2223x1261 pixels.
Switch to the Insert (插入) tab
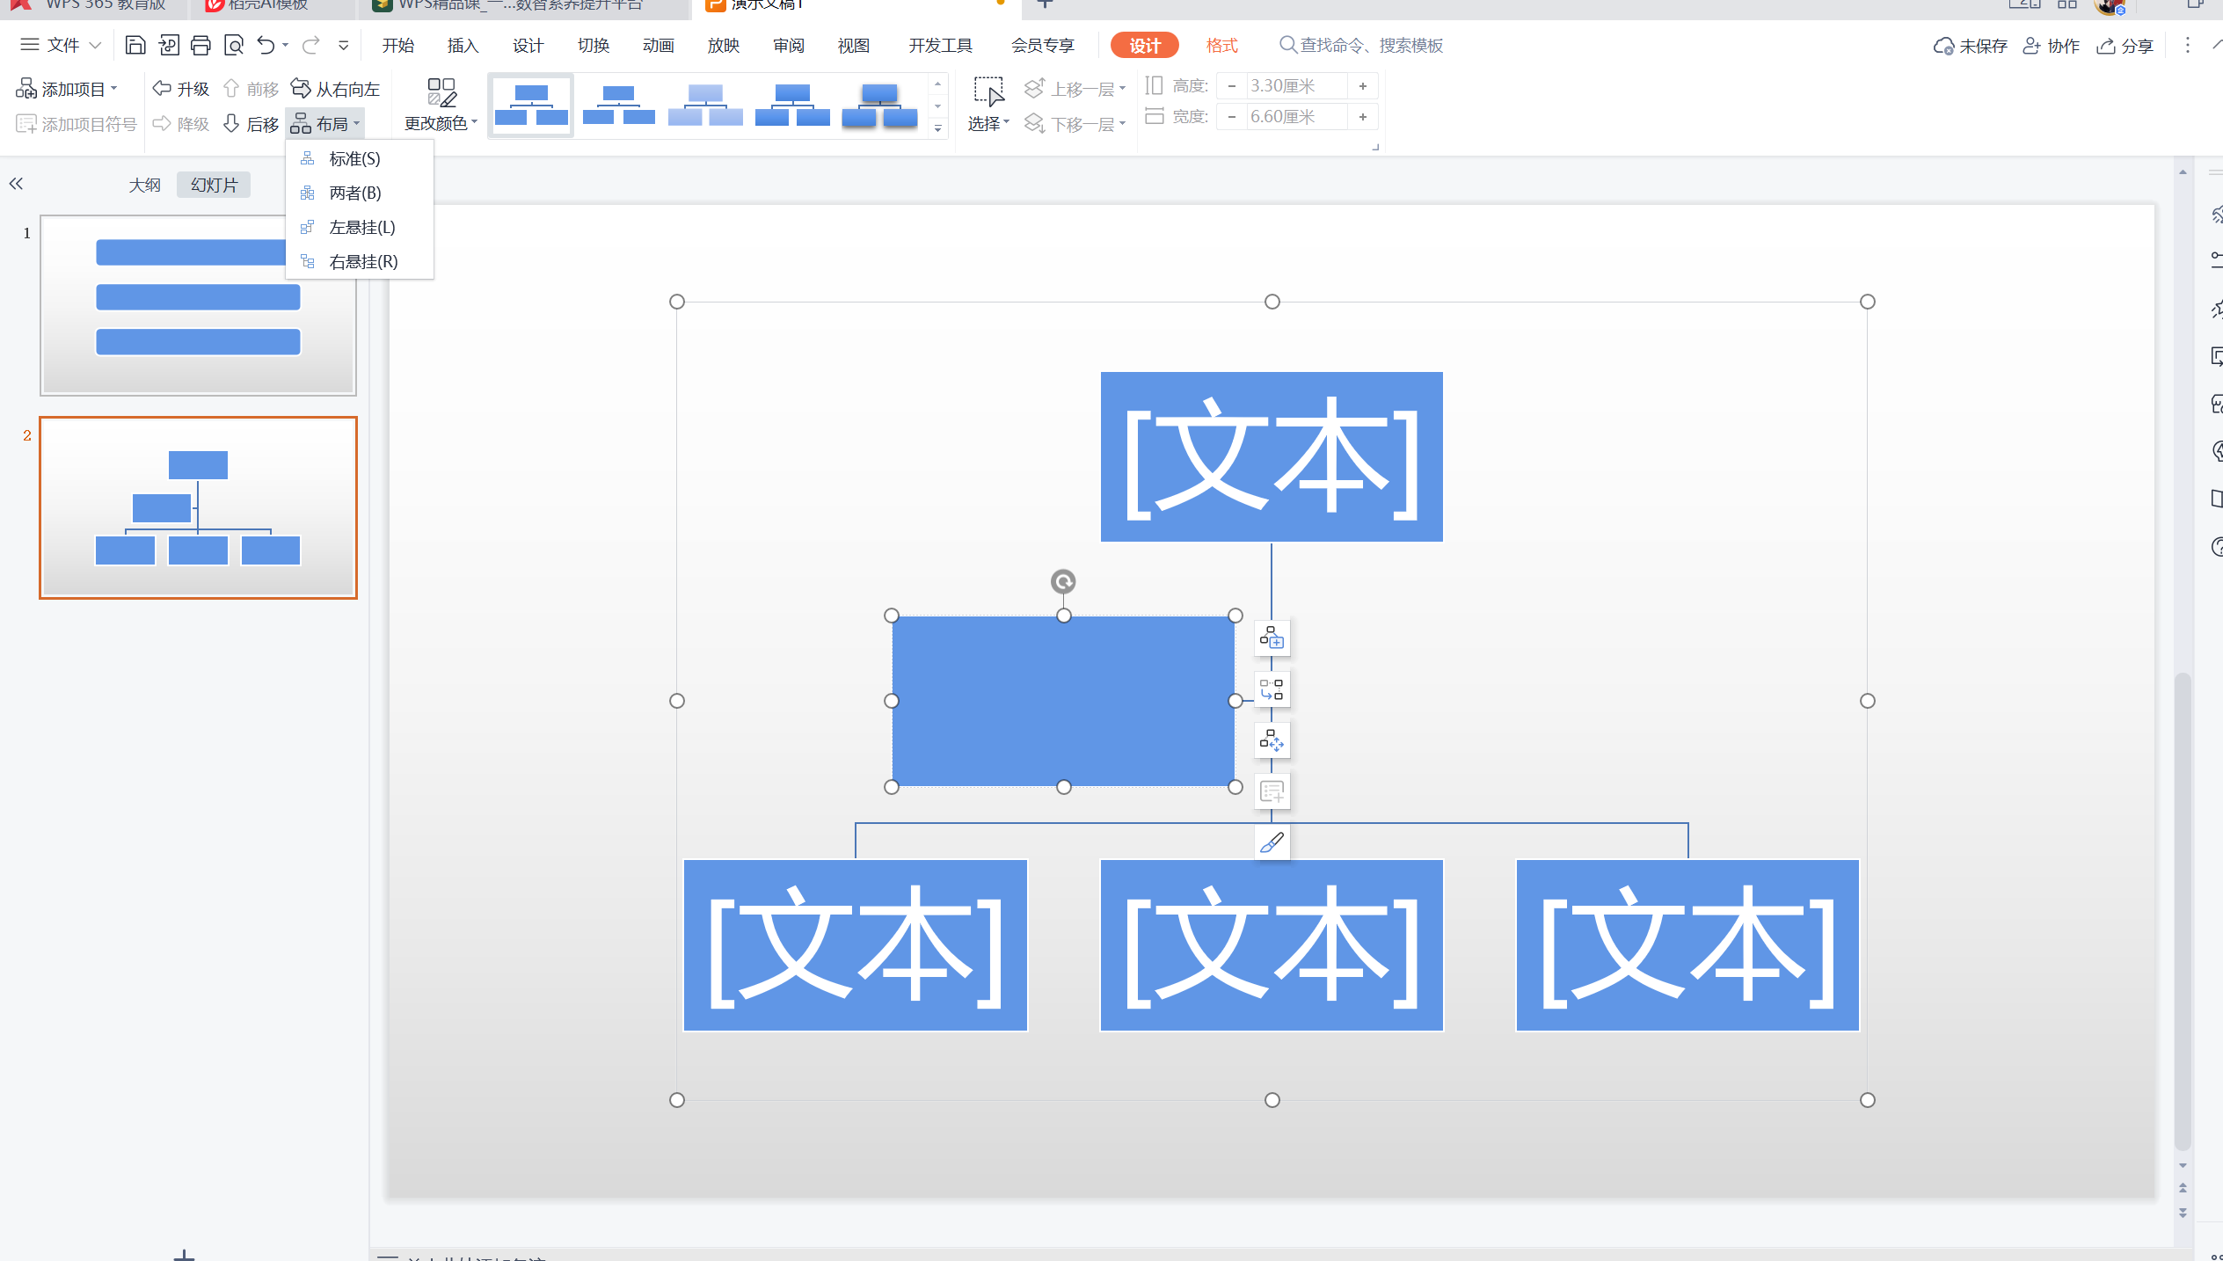(x=463, y=46)
